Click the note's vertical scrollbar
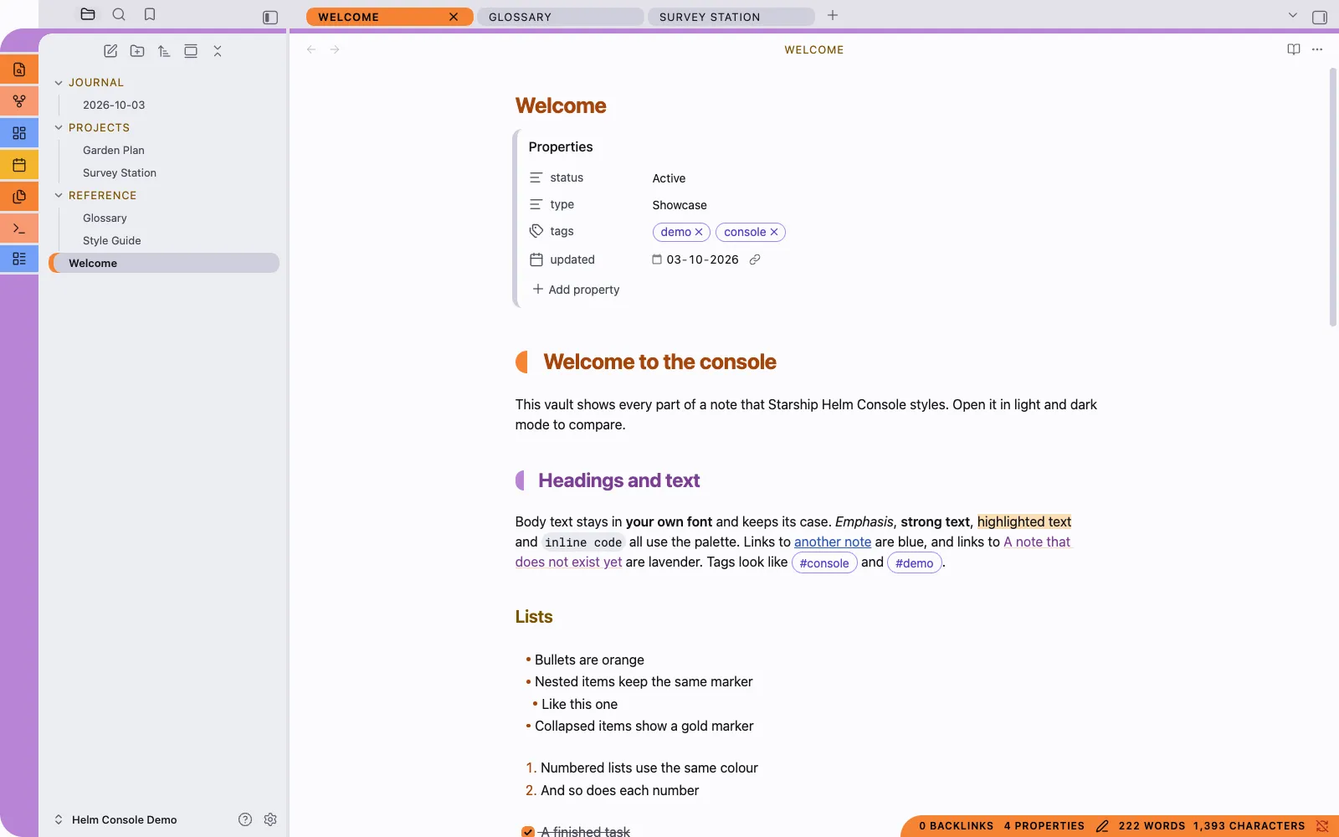The height and width of the screenshot is (837, 1339). click(1333, 198)
